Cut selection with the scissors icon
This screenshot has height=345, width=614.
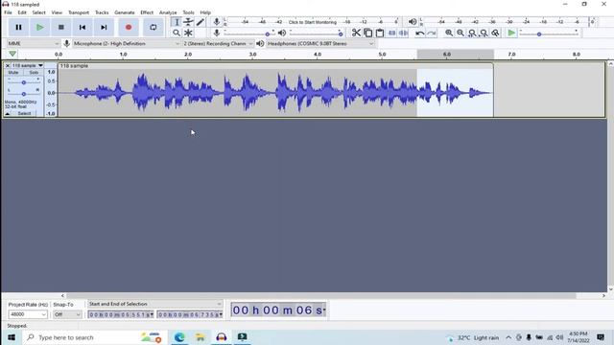[x=356, y=33]
